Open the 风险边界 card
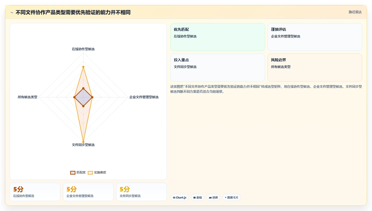Viewport: 372px width, 211px height. click(x=315, y=67)
